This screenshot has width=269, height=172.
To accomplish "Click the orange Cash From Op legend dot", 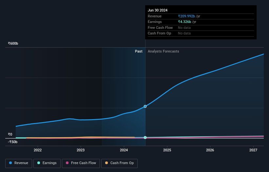I will click(106, 163).
